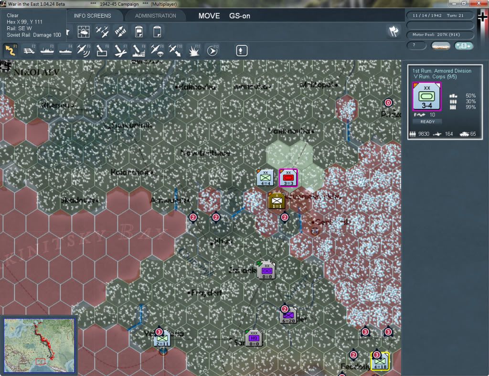The height and width of the screenshot is (376, 489).
Task: Click NIKOLAEV city label
Action: (36, 73)
